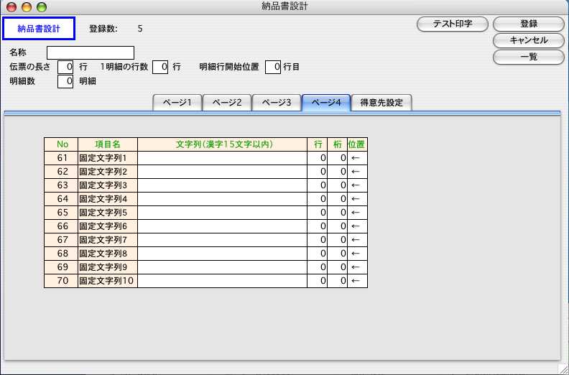Click the 固定文字列1 item name cell
This screenshot has width=569, height=375.
108,158
